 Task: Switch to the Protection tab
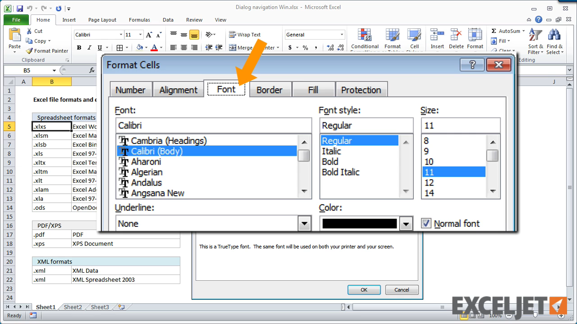tap(361, 90)
